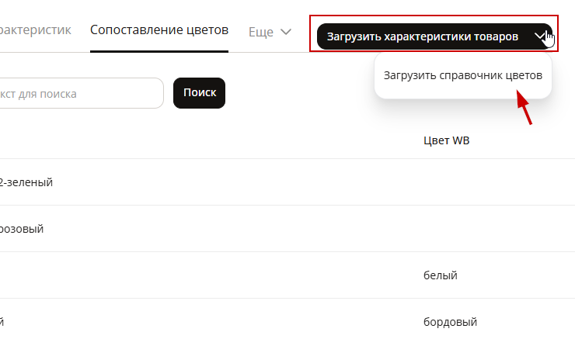Viewport: 575px width, 339px height.
Task: Select Загрузить справочник цветов menu item
Action: coord(463,75)
